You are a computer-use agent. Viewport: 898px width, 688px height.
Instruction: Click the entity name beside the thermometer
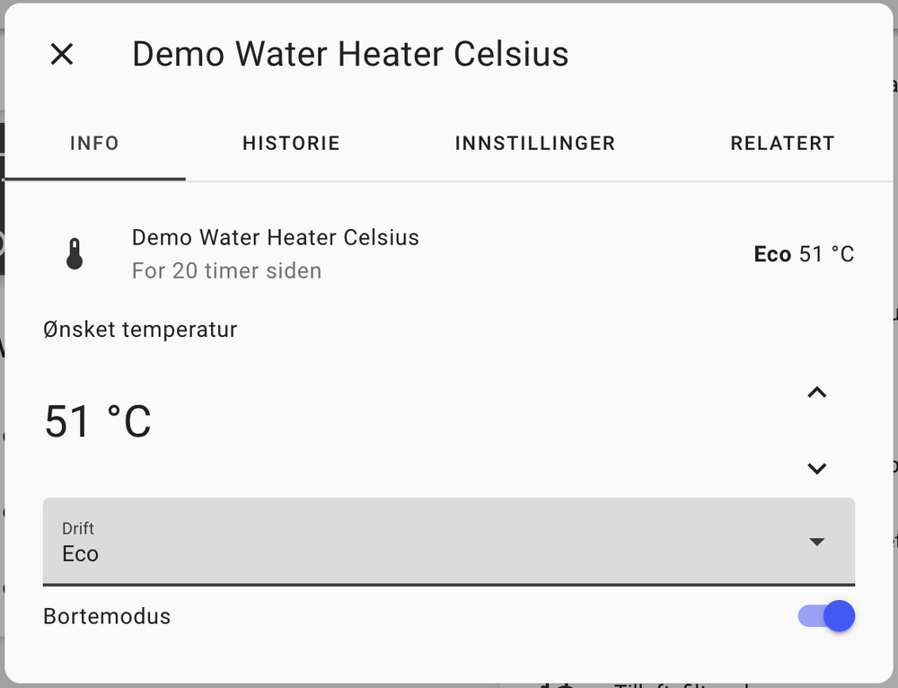point(275,238)
